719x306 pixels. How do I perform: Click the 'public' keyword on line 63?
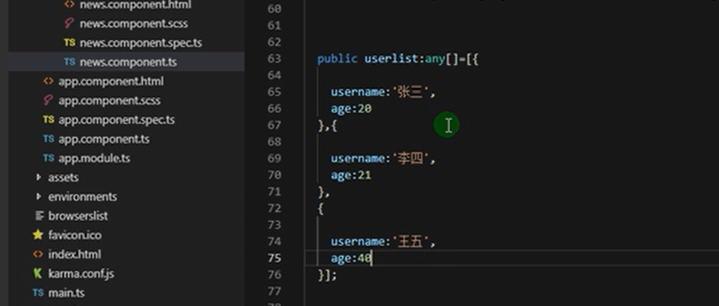click(337, 58)
